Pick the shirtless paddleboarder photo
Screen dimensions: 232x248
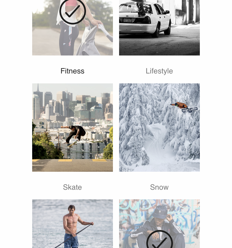72,224
